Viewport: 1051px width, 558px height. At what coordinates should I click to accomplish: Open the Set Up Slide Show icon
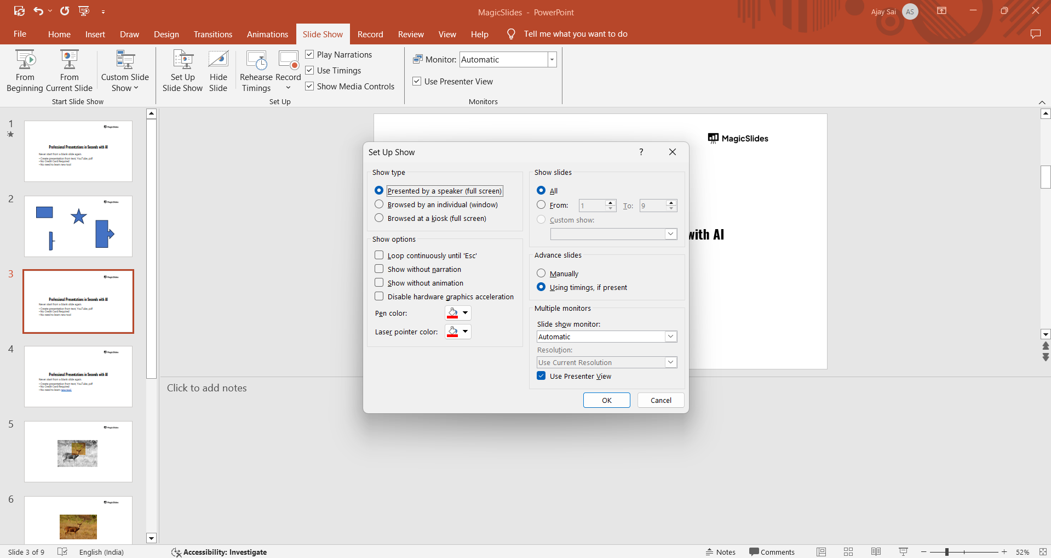(182, 60)
